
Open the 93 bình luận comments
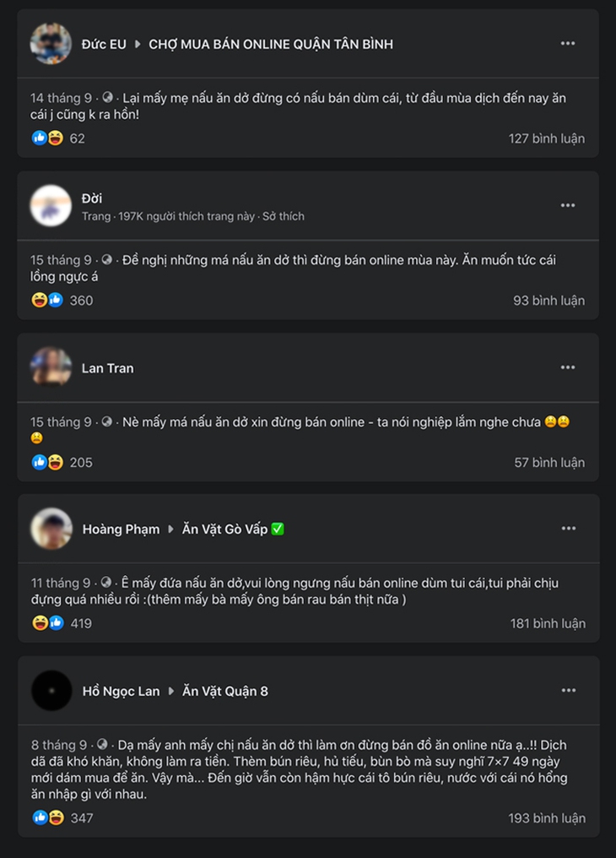pos(548,301)
